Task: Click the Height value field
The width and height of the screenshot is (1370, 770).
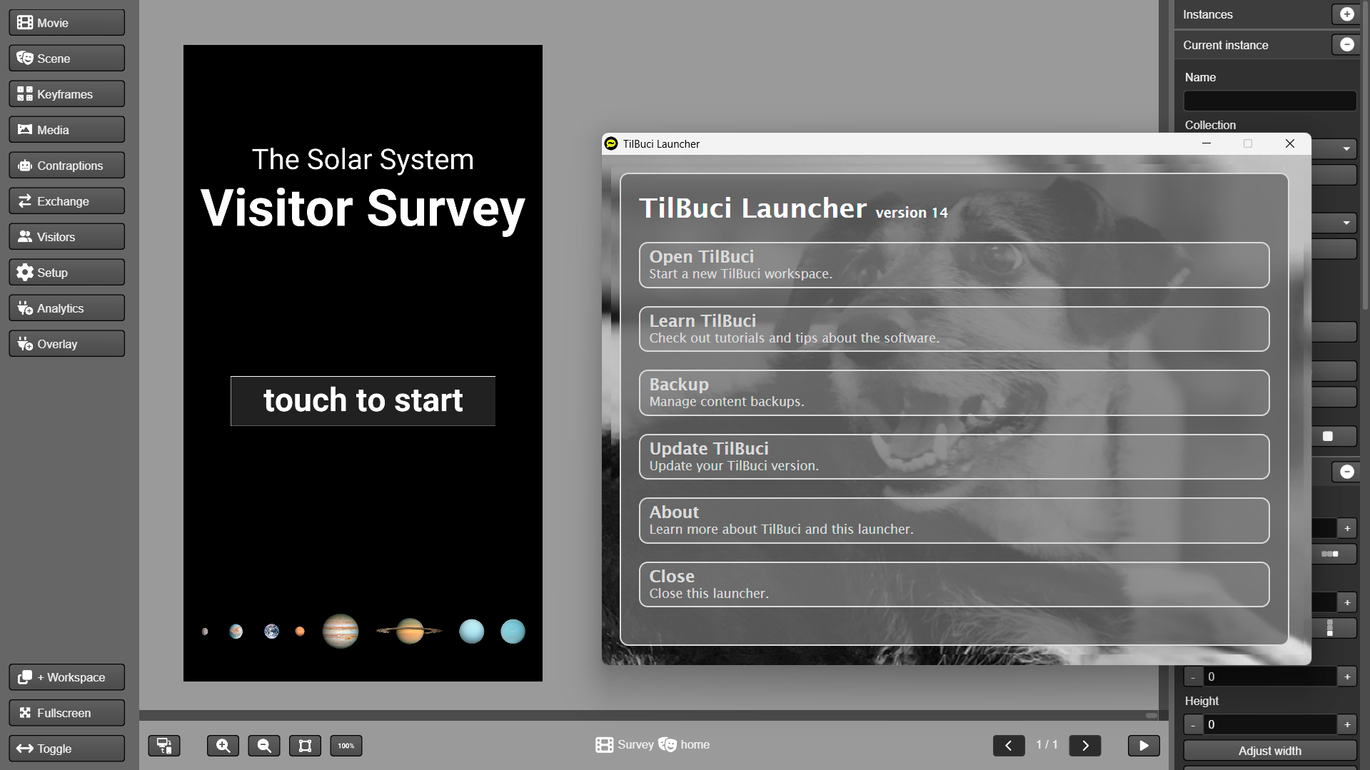Action: (x=1269, y=725)
